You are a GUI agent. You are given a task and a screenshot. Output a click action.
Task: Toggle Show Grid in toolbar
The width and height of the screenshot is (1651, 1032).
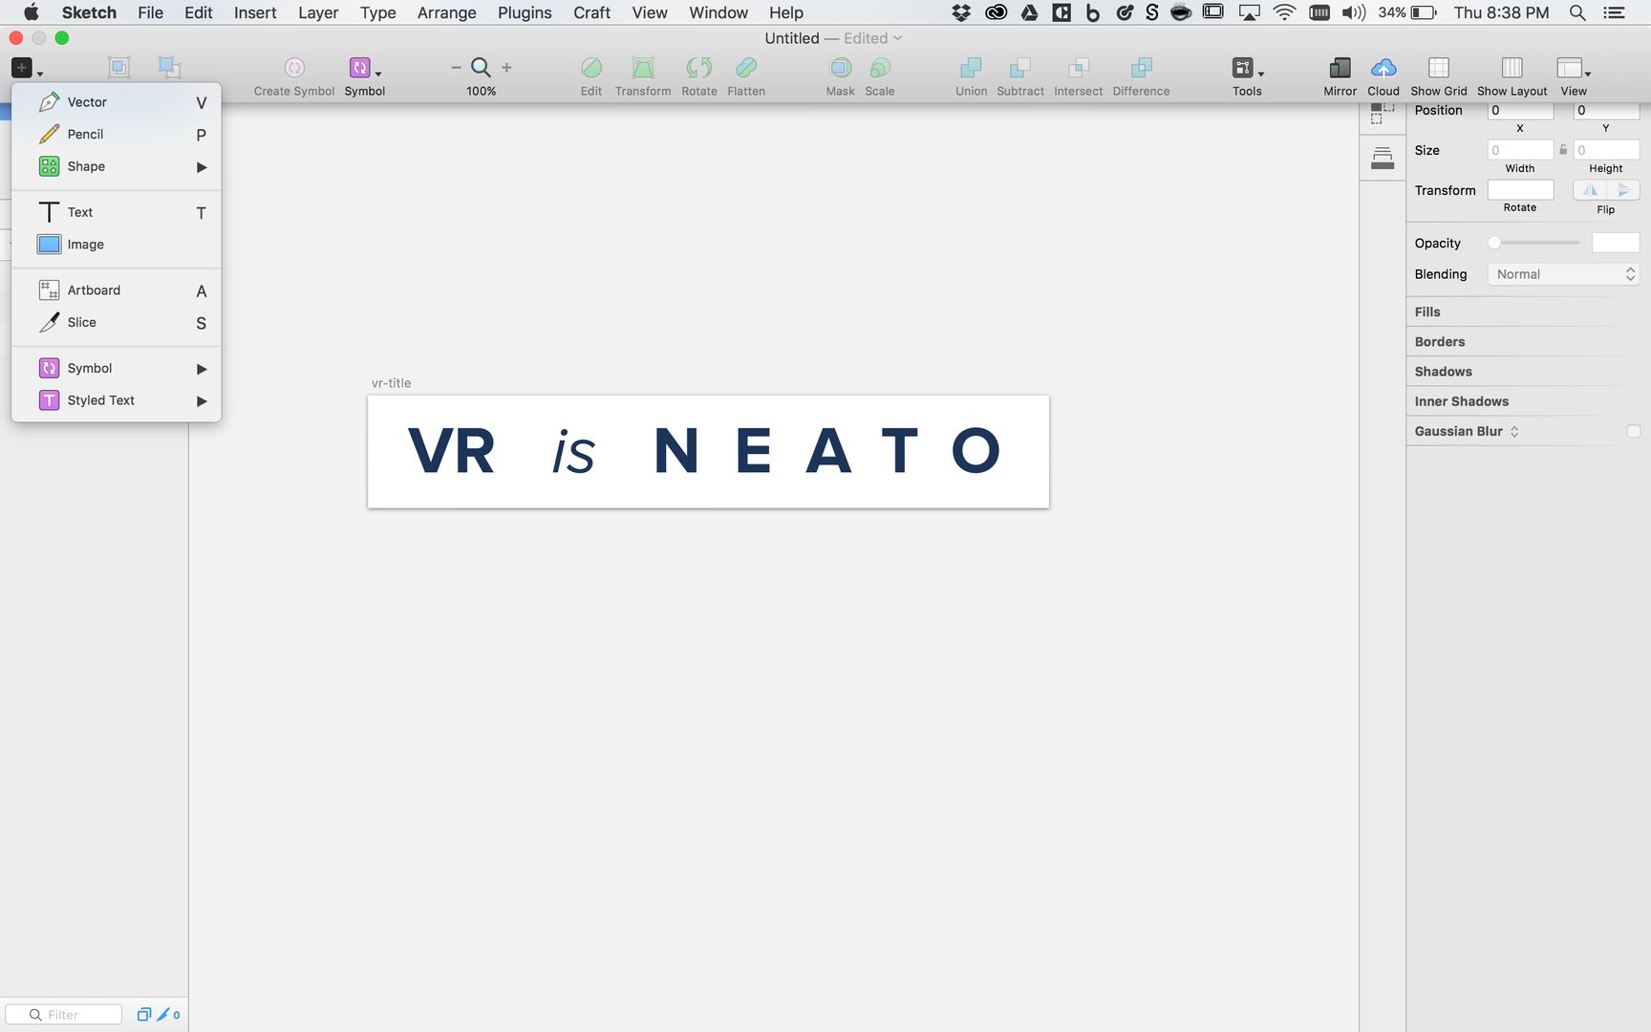(1438, 69)
